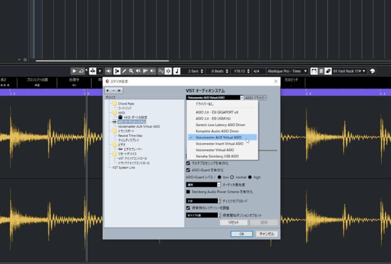Screen dimensions: 391x264
Task: Click the rightmost round toolbar icon
Action: pyautogui.click(x=372, y=71)
